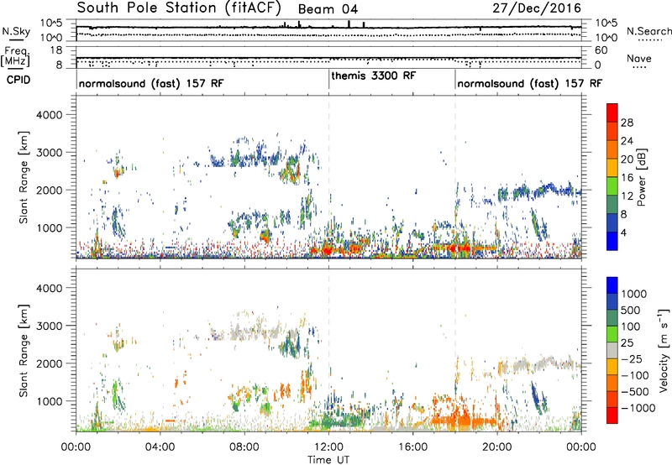
Task: Click the 'Slant Range [km]' label of power panel
Action: [24, 177]
